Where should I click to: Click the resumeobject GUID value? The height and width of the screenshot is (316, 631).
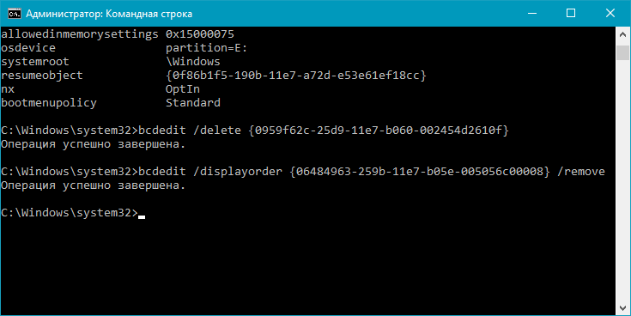click(296, 76)
